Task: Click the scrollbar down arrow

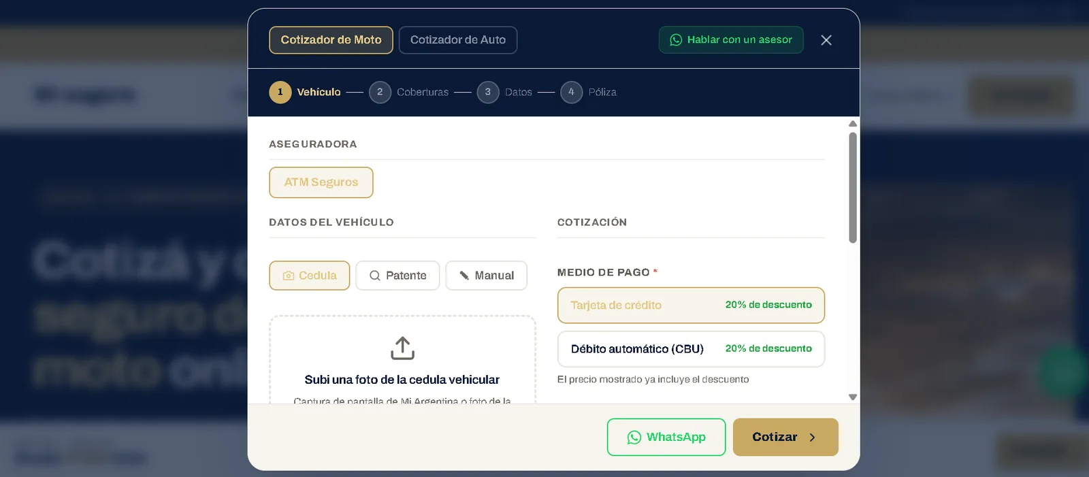Action: point(853,397)
